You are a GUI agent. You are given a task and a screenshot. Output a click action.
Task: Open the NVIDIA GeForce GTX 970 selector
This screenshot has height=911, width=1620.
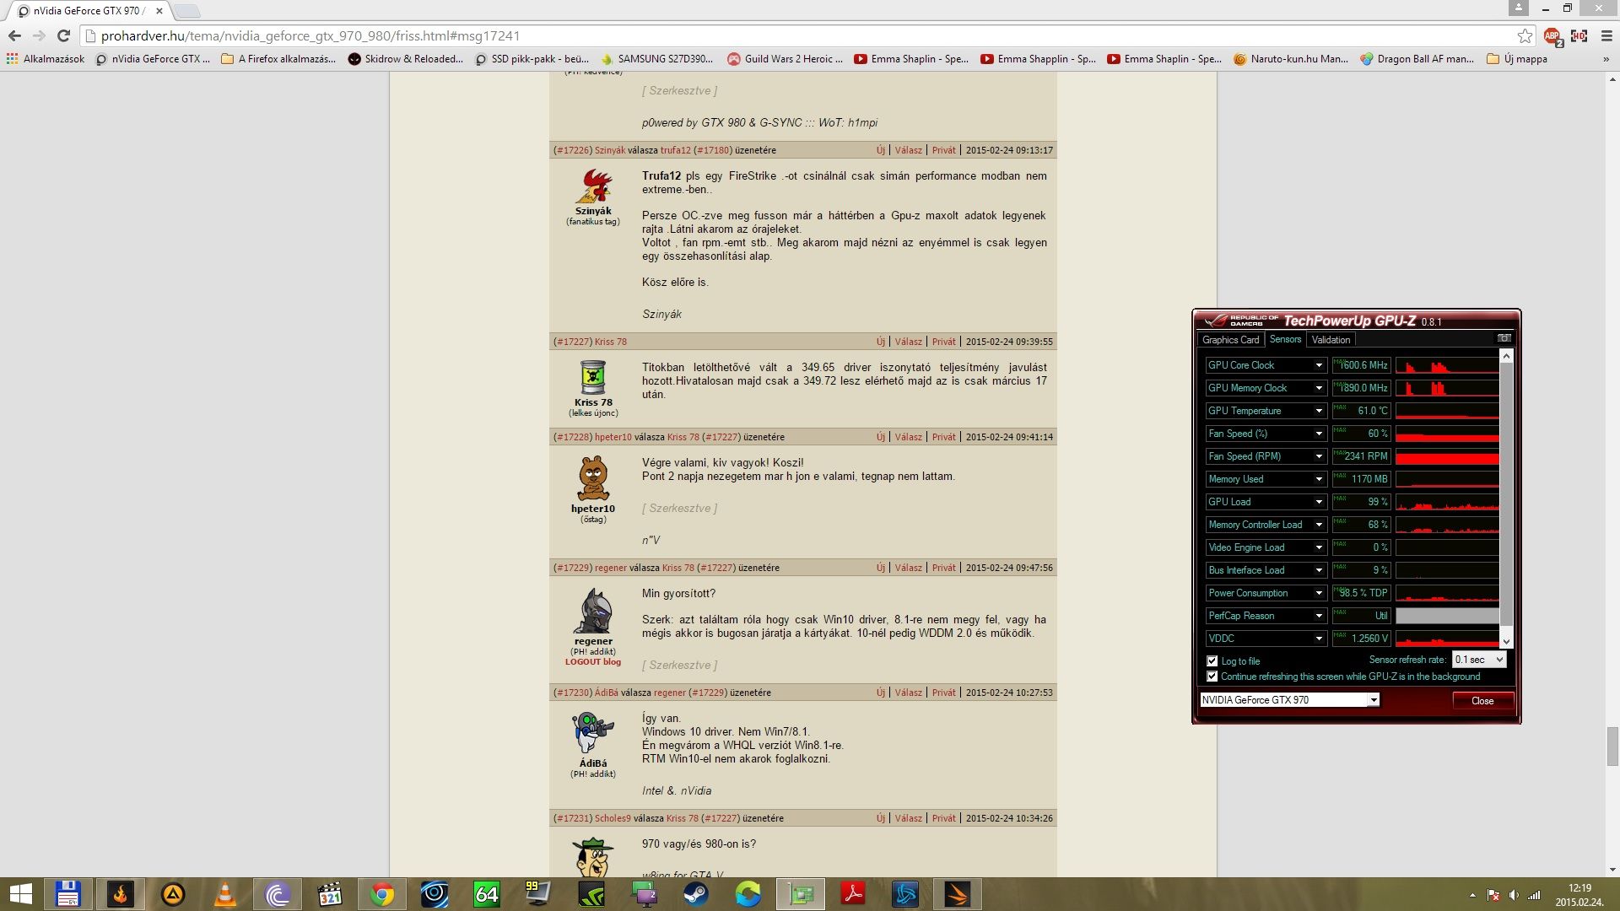point(1289,700)
